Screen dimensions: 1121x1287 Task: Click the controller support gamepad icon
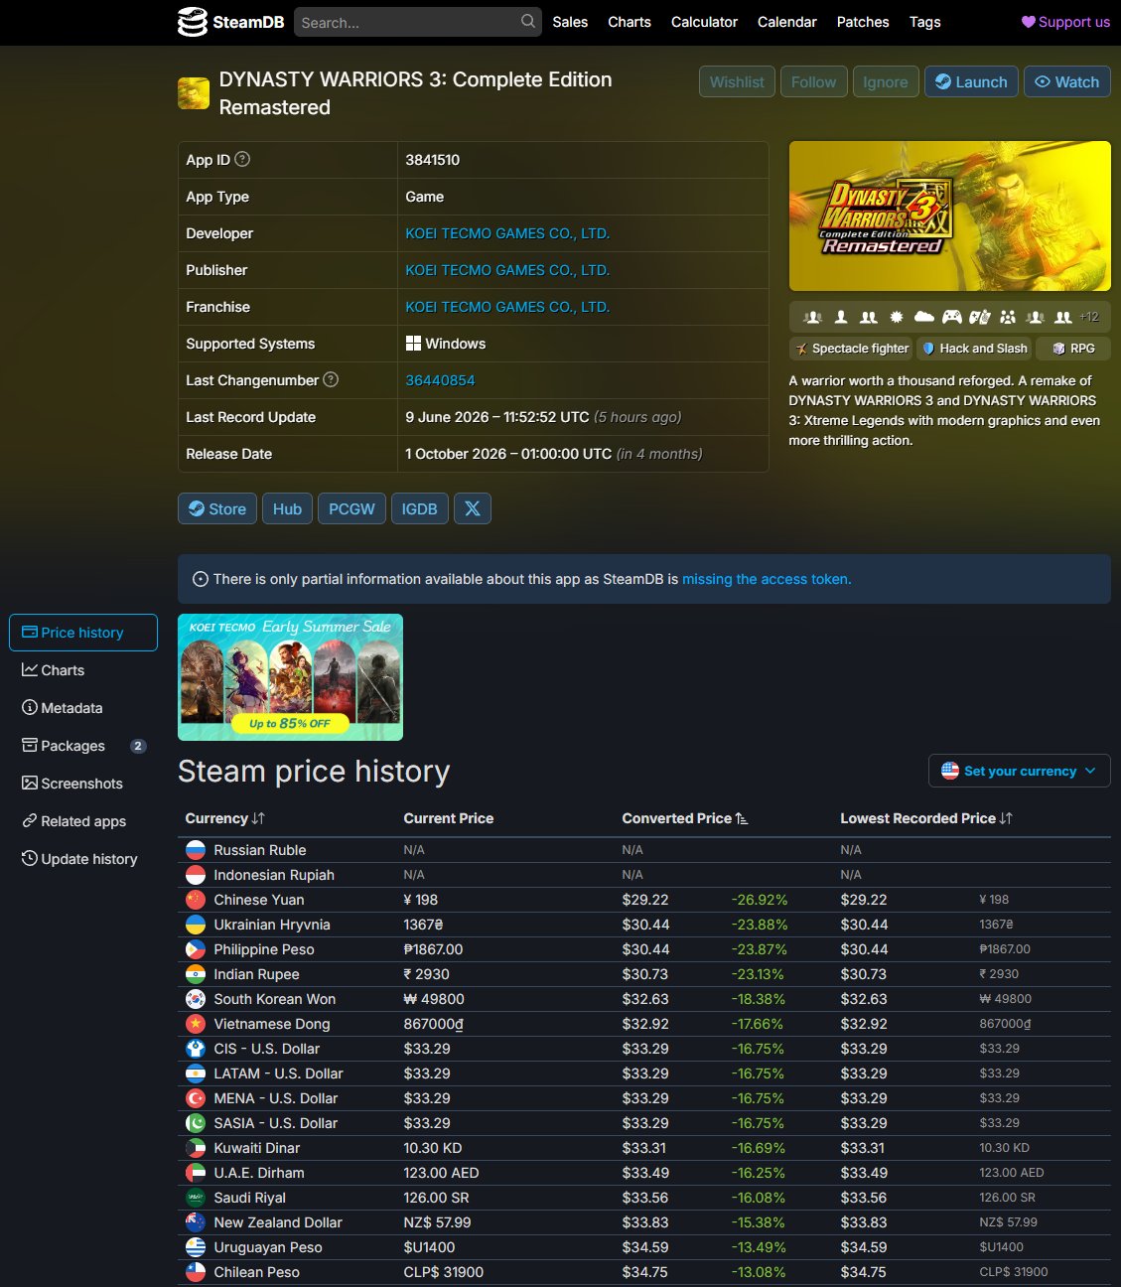pos(952,317)
